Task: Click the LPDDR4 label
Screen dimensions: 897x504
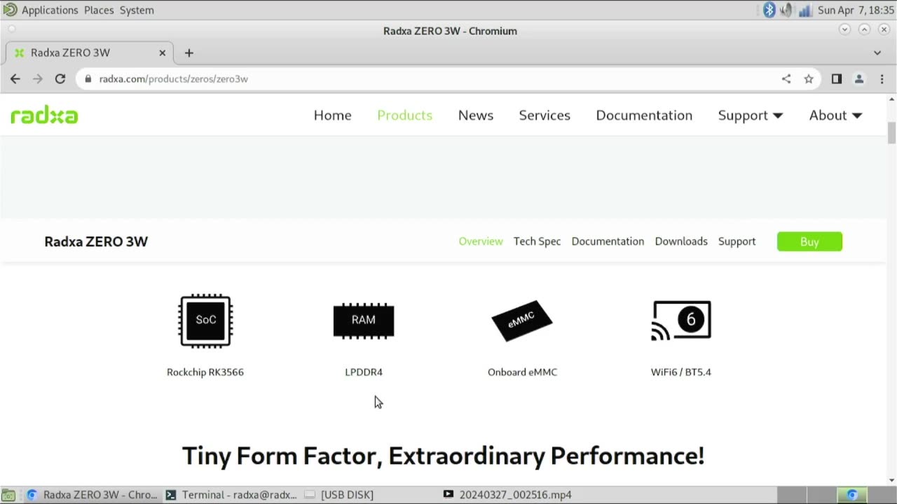Action: click(x=364, y=372)
